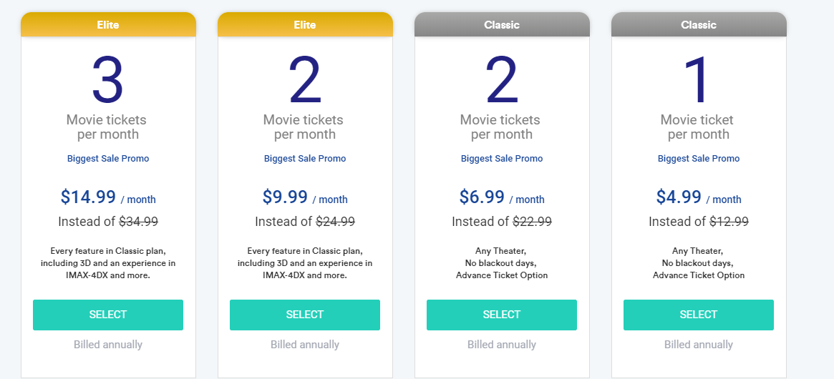Click Billed annually under the $4.99 plan
The height and width of the screenshot is (379, 834).
699,345
